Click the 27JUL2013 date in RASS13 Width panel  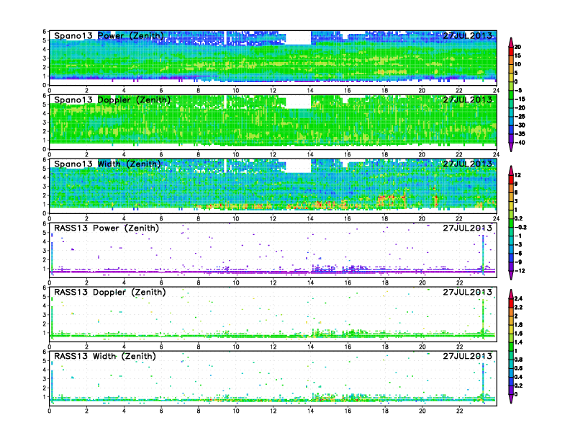coord(467,356)
